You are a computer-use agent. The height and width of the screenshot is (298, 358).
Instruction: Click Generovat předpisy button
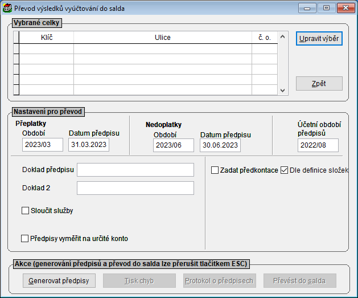coord(59,281)
